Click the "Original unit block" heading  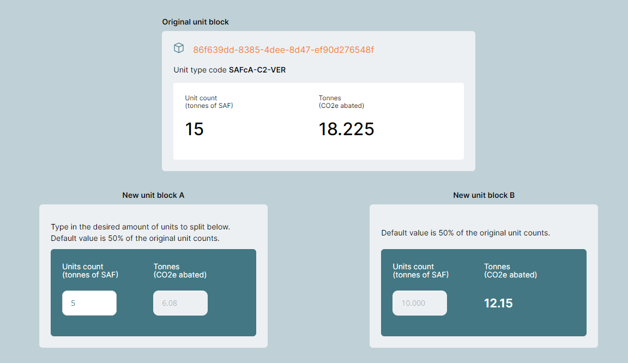pyautogui.click(x=196, y=22)
